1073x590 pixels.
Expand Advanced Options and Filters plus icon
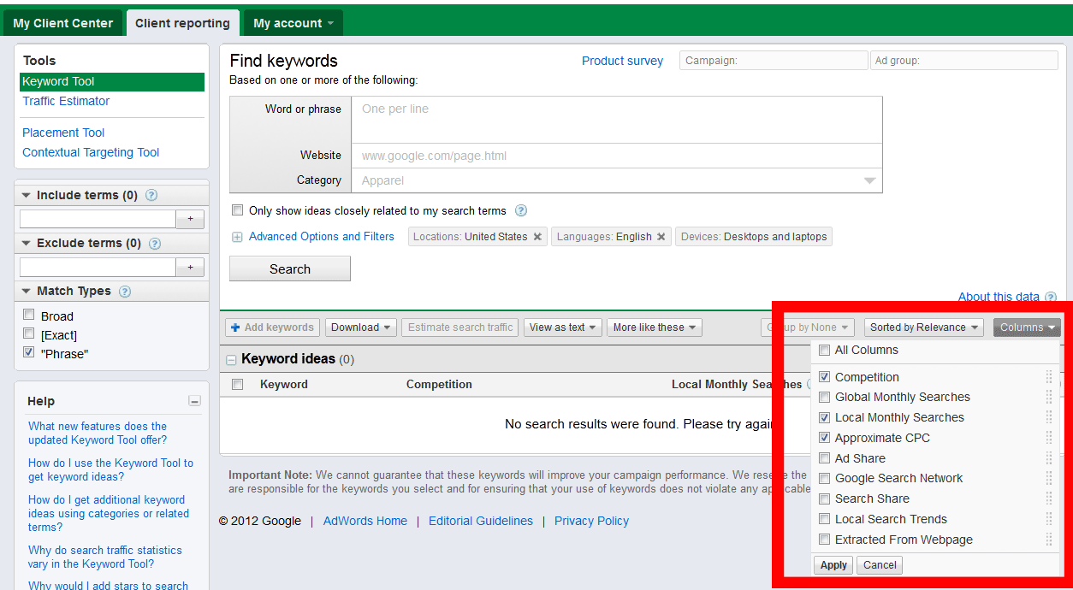point(237,237)
